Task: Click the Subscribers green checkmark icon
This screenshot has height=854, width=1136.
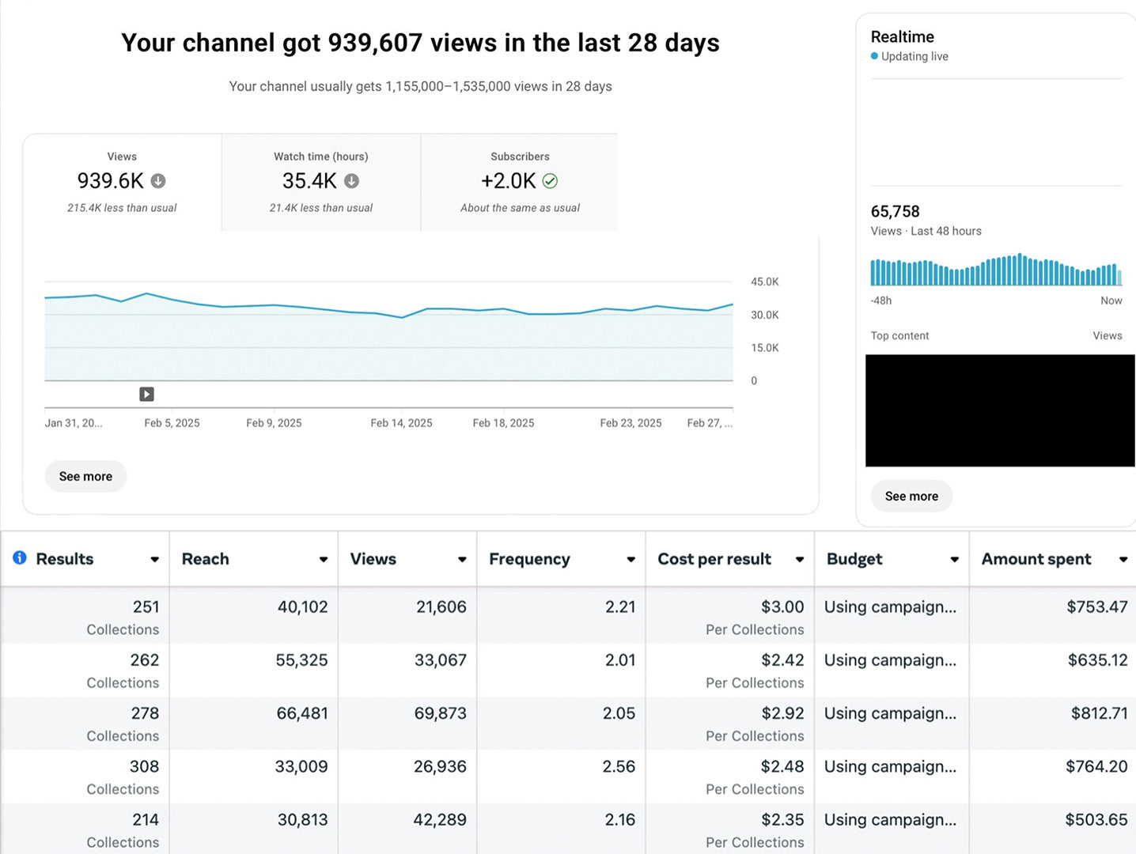Action: click(550, 181)
